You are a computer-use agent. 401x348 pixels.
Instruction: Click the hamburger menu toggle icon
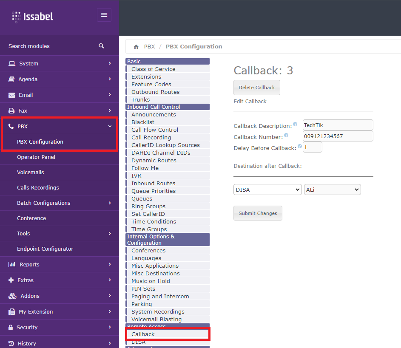[104, 15]
